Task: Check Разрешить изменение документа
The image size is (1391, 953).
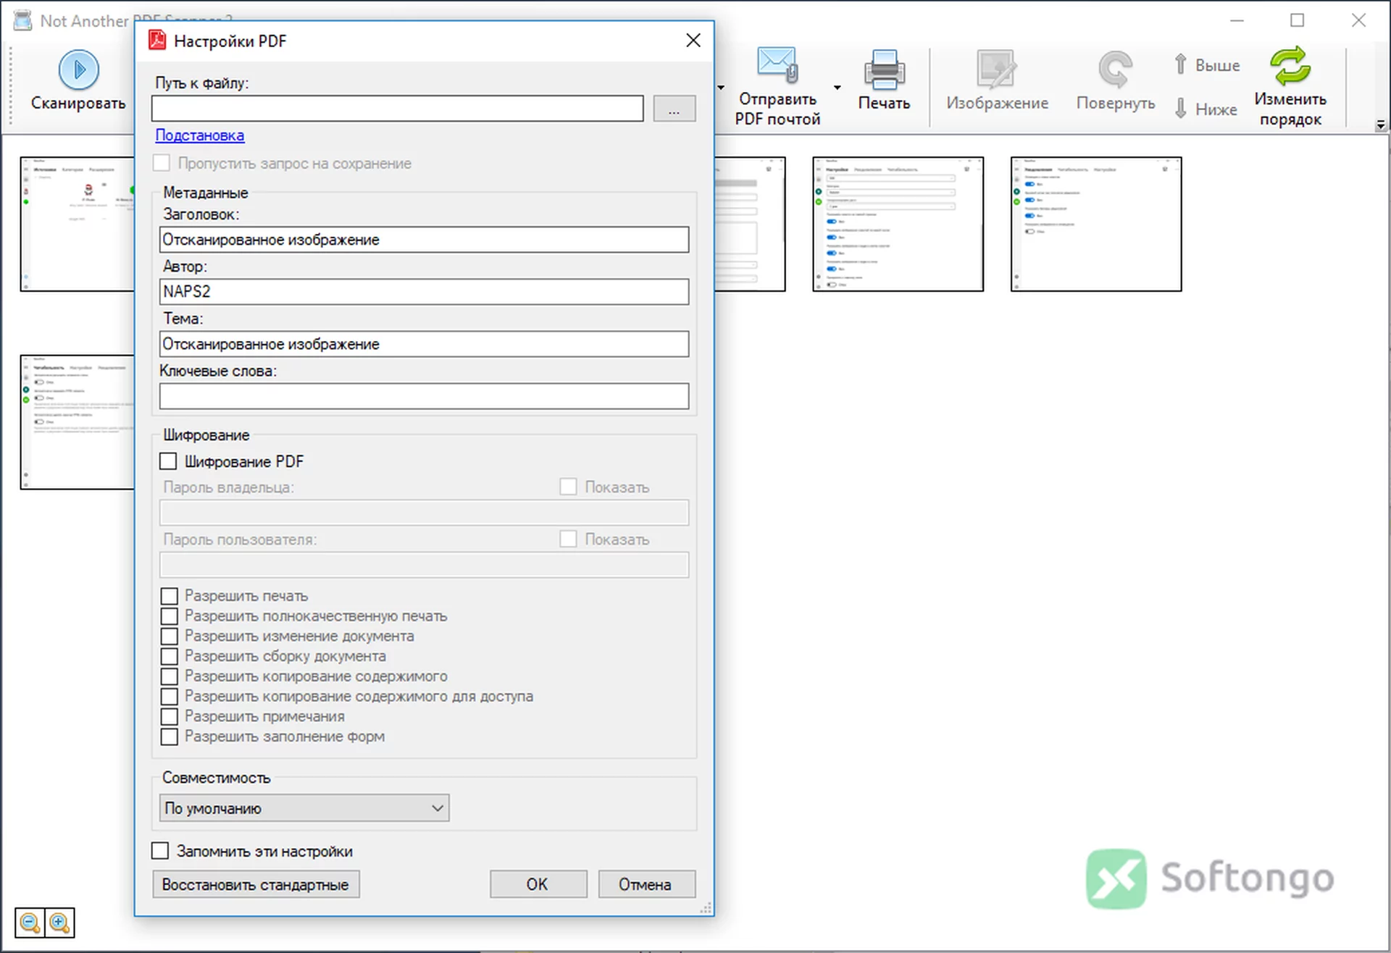Action: point(169,637)
